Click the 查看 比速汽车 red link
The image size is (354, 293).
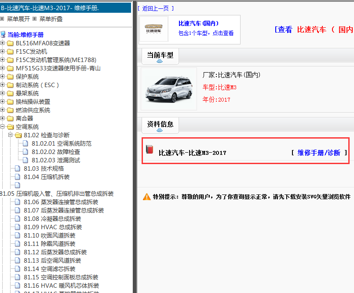pos(314,29)
